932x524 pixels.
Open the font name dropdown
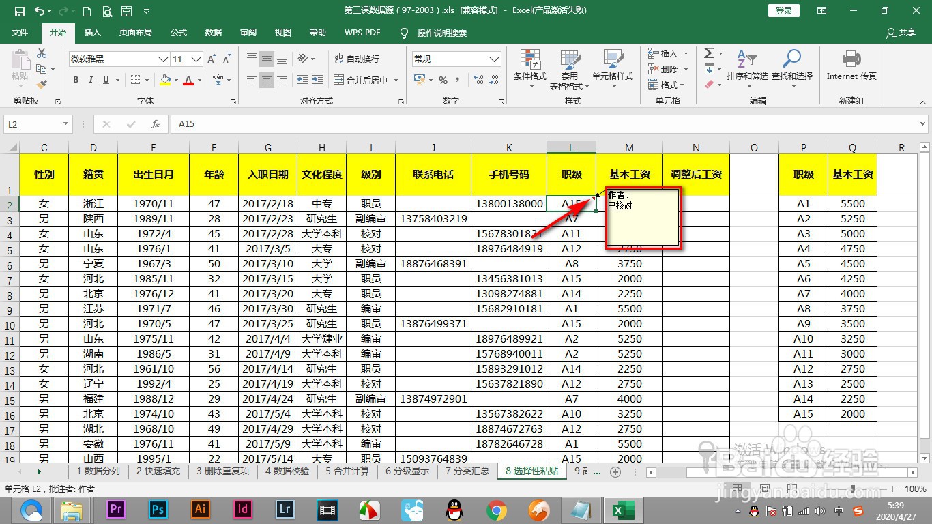point(162,59)
